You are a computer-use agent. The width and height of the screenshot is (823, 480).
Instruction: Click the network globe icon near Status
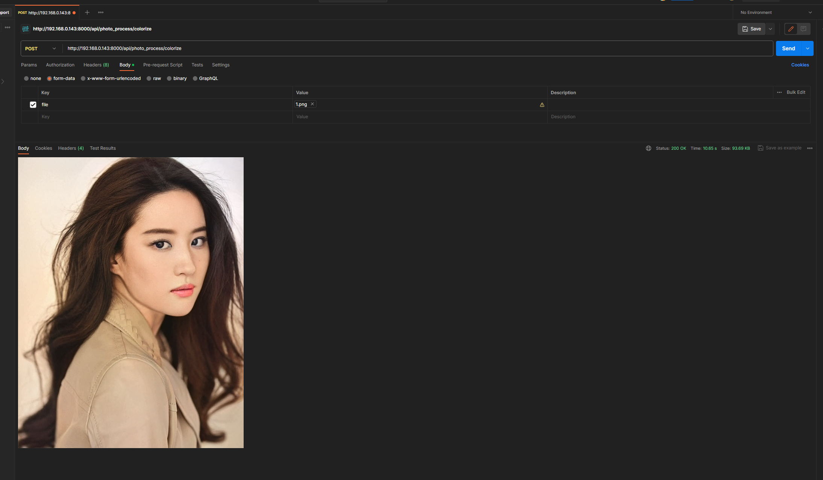tap(649, 148)
